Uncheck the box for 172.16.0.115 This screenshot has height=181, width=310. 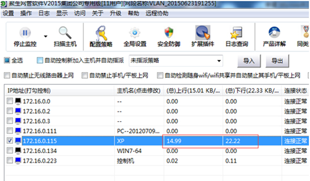[x=10, y=141]
